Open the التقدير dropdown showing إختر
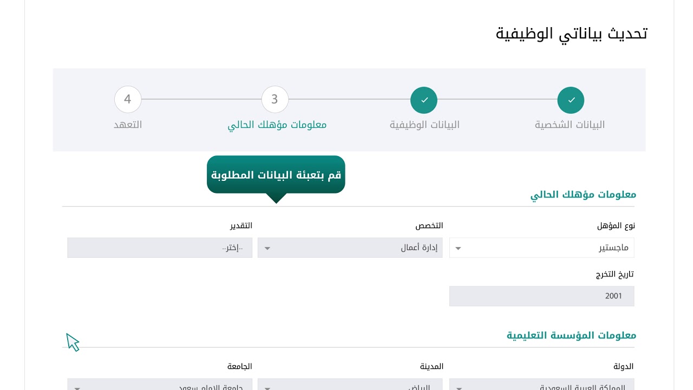Image resolution: width=693 pixels, height=390 pixels. [160, 248]
